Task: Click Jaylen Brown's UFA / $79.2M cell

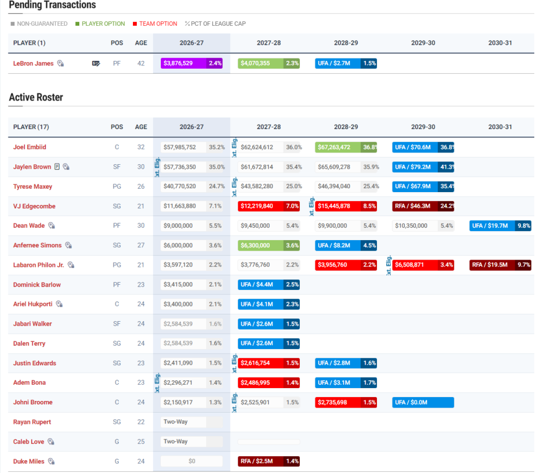Action: pyautogui.click(x=423, y=167)
